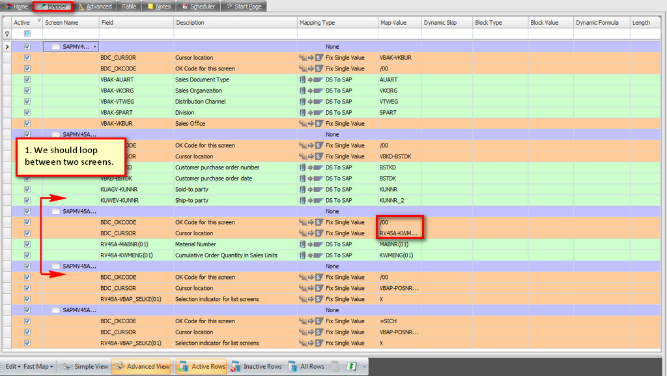667x376 pixels.
Task: Toggle the Active filter row checkbox
Action: (x=27, y=34)
